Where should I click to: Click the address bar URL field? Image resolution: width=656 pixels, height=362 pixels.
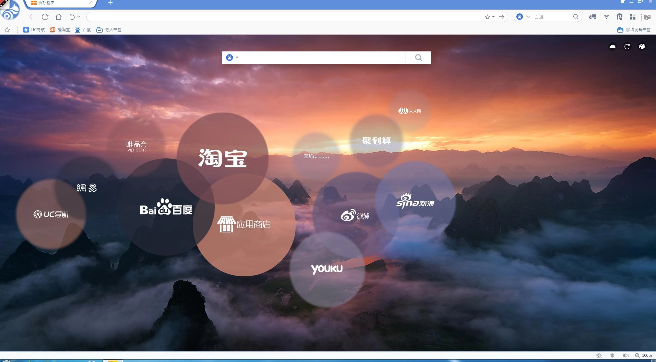pyautogui.click(x=285, y=17)
